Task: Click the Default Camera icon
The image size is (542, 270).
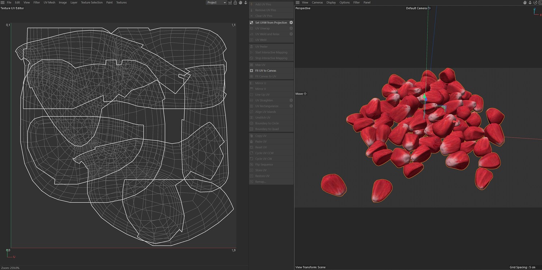Action: (x=429, y=8)
